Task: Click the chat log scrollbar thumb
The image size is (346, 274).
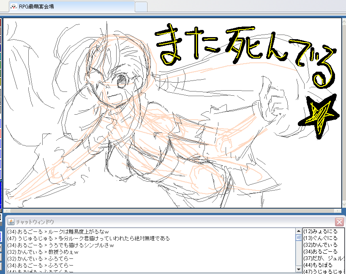Action: click(x=299, y=237)
